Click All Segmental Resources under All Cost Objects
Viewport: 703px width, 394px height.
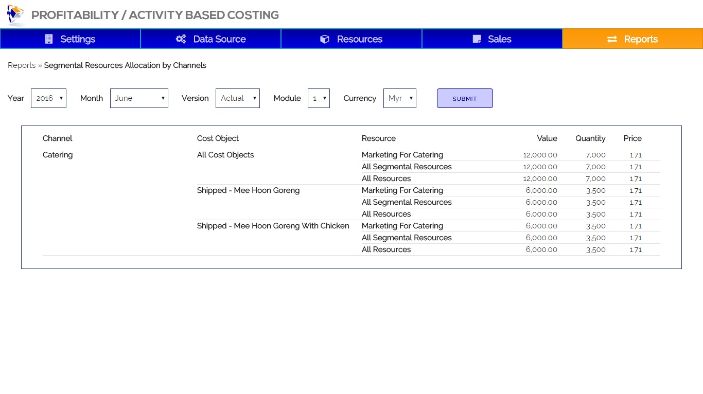[x=407, y=167]
